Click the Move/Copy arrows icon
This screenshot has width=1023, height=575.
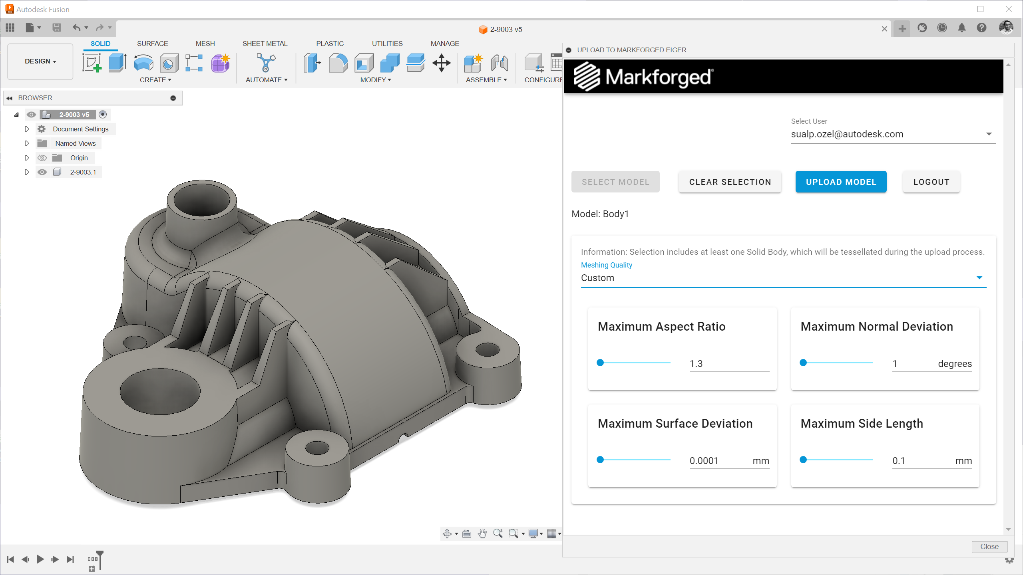pos(441,63)
